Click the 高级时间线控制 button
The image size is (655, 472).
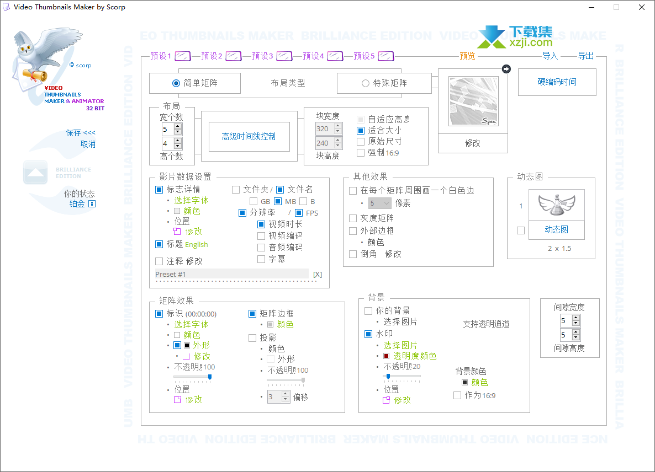pos(249,137)
